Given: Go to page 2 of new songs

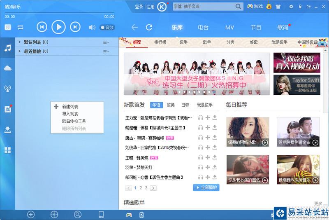Looking at the screenshot, I should [141, 188].
